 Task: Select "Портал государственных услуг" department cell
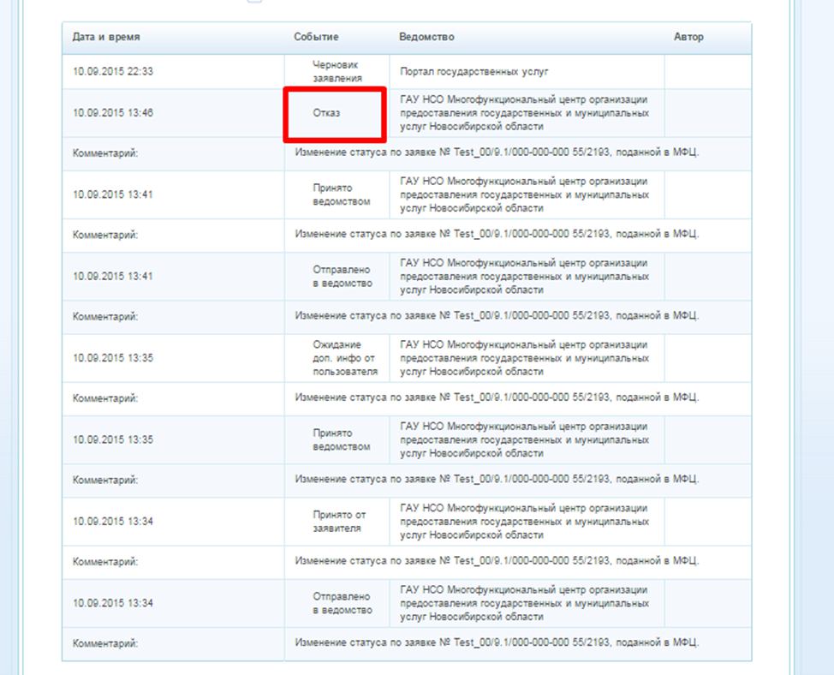pos(474,71)
